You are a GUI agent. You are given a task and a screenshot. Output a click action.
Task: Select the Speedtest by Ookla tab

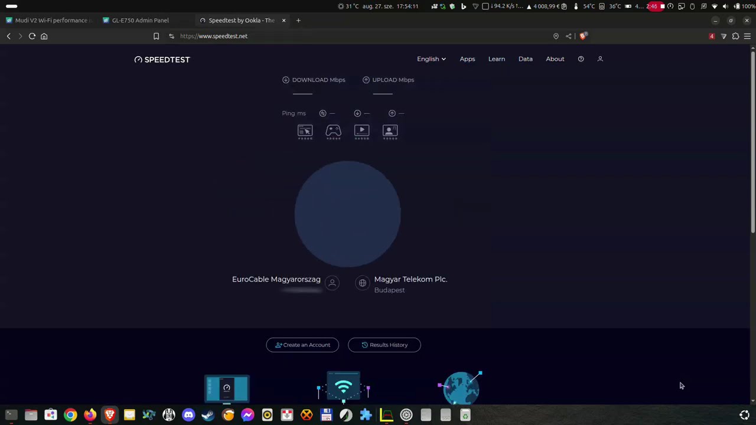(x=242, y=21)
